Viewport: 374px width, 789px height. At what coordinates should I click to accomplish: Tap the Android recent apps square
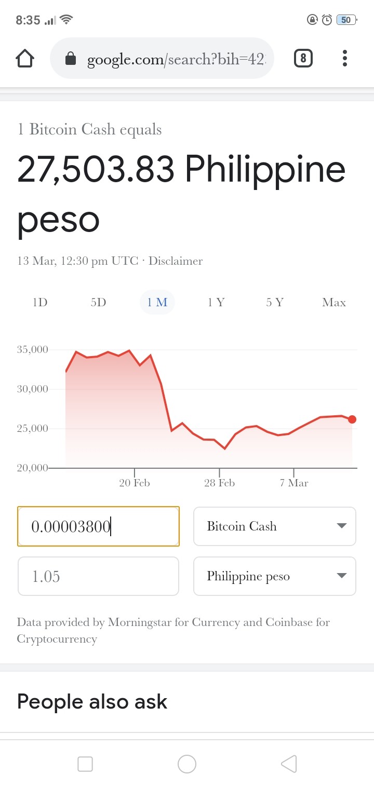(85, 764)
